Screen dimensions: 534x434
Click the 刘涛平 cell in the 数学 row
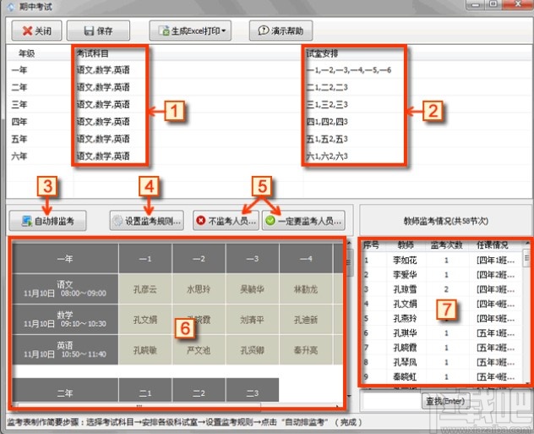pos(253,320)
